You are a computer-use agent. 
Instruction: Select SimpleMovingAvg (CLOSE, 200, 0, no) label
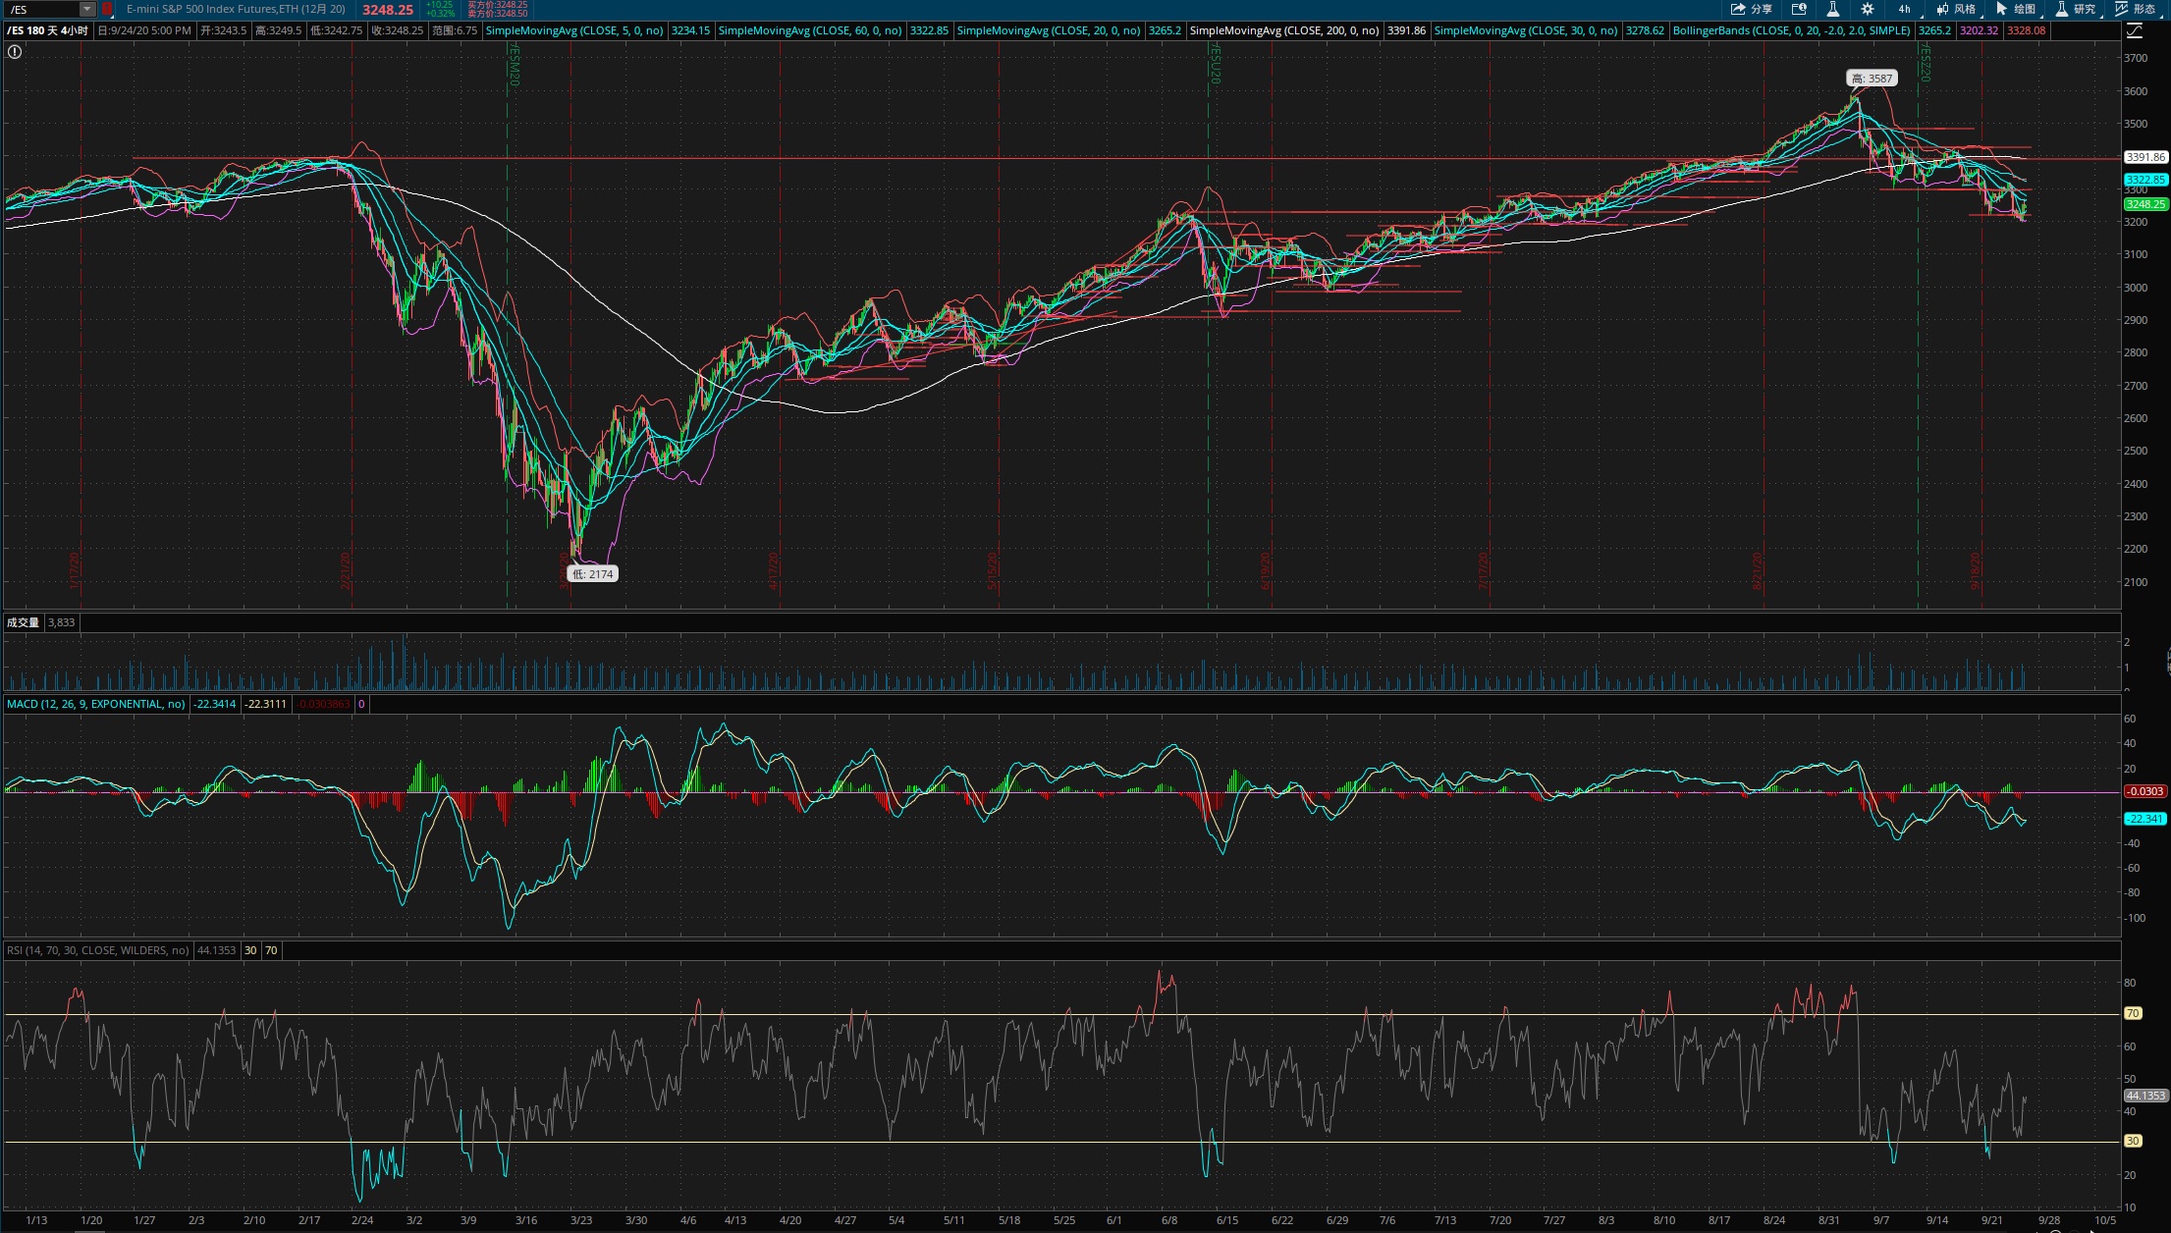tap(1284, 30)
